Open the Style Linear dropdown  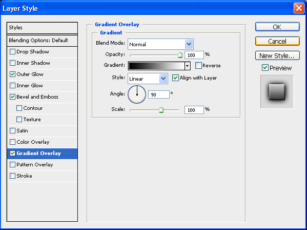coord(148,79)
